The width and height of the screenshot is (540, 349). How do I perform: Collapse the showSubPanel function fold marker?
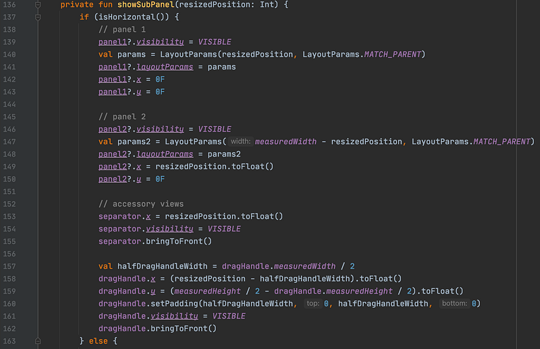38,5
